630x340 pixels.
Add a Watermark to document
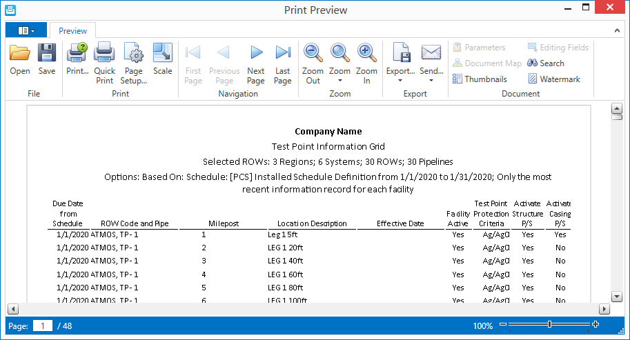[x=553, y=79]
